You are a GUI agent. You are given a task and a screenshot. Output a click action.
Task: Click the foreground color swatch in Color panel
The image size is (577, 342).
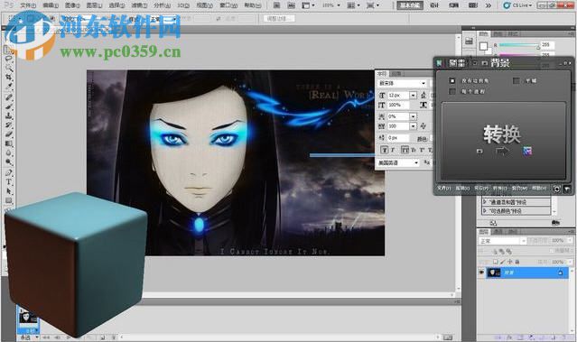click(483, 46)
